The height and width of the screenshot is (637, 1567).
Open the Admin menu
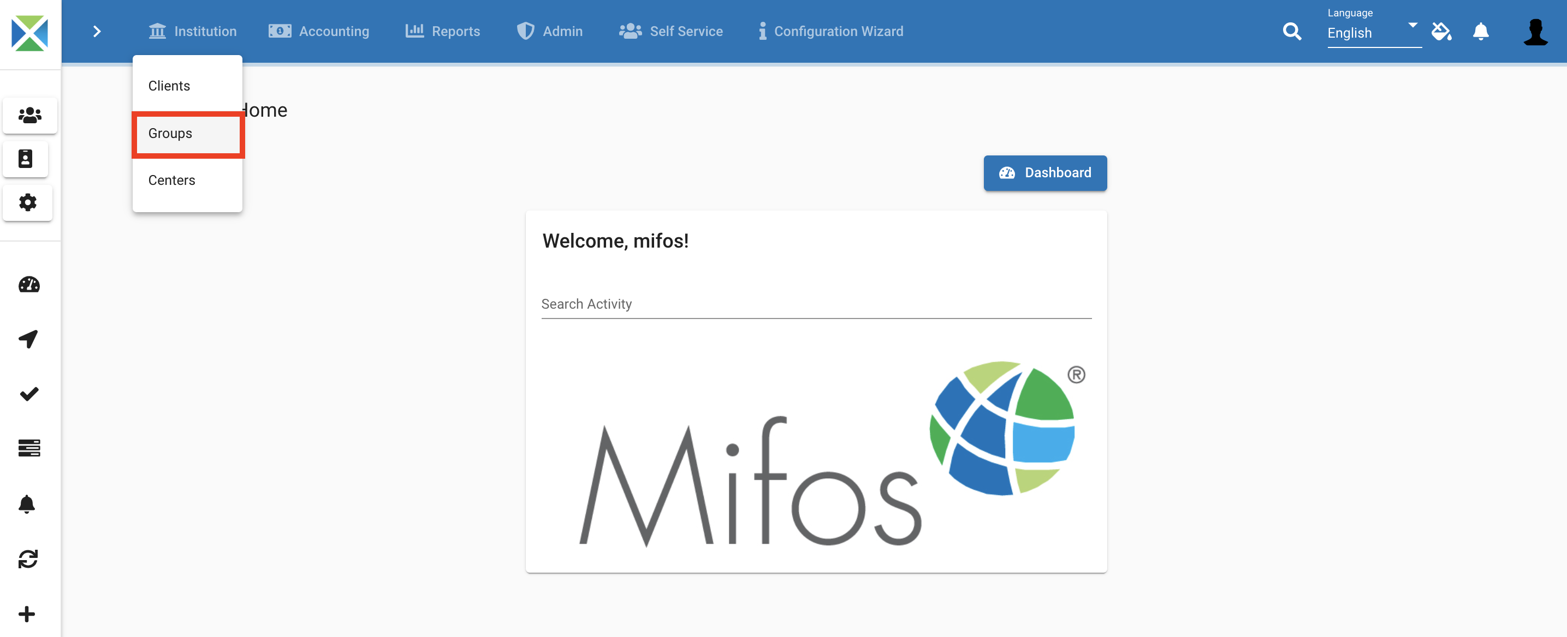(549, 31)
